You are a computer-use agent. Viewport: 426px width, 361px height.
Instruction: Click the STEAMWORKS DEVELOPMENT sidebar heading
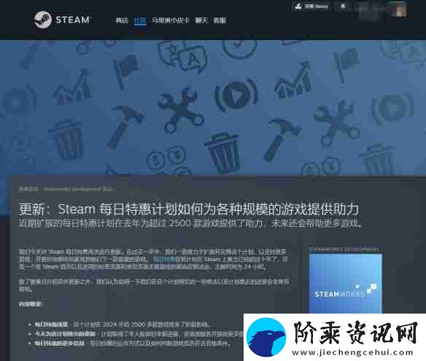[x=344, y=249]
